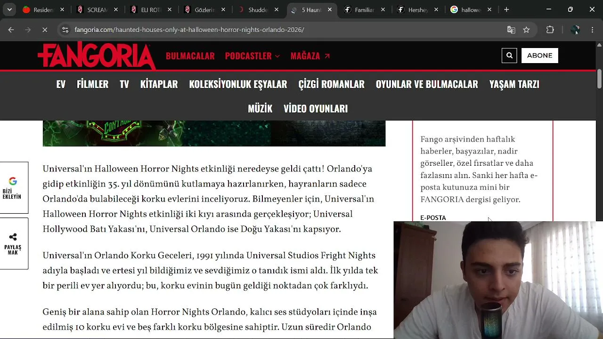Open a new browser tab
This screenshot has width=603, height=339.
click(x=506, y=9)
